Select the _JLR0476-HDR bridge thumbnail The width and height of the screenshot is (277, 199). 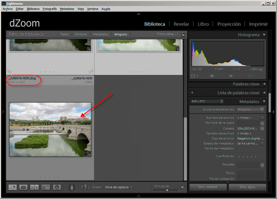(50, 129)
